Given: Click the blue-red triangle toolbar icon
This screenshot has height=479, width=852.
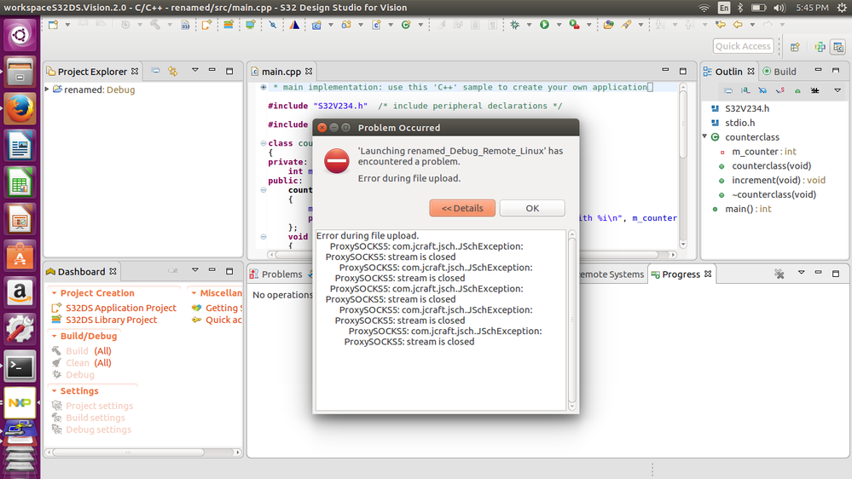Looking at the screenshot, I should 294,25.
